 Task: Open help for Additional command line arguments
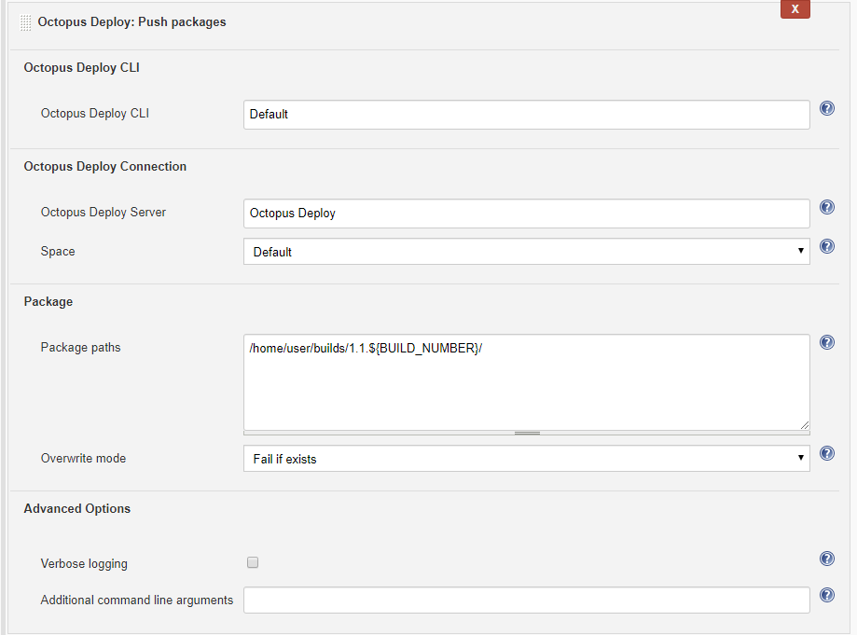click(826, 595)
